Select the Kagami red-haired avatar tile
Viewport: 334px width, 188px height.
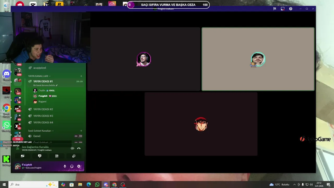[x=201, y=124]
